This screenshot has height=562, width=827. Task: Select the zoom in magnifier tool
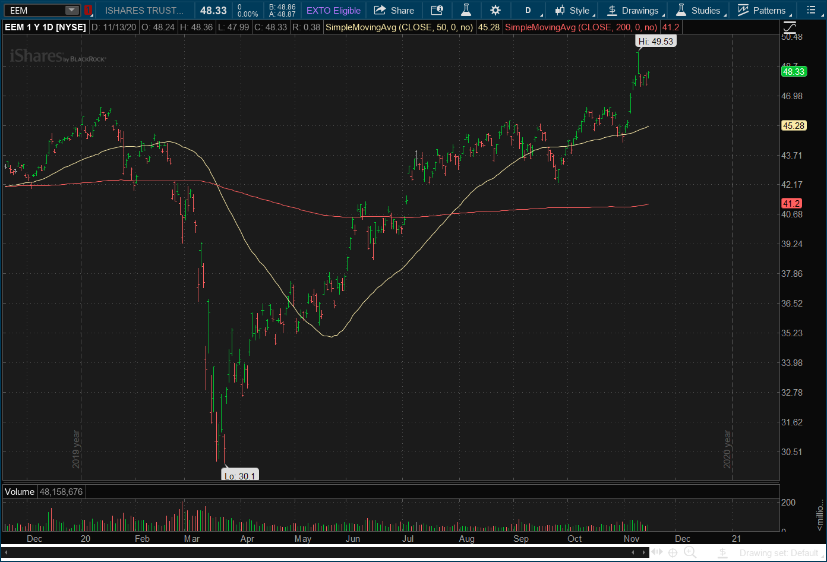pyautogui.click(x=690, y=552)
